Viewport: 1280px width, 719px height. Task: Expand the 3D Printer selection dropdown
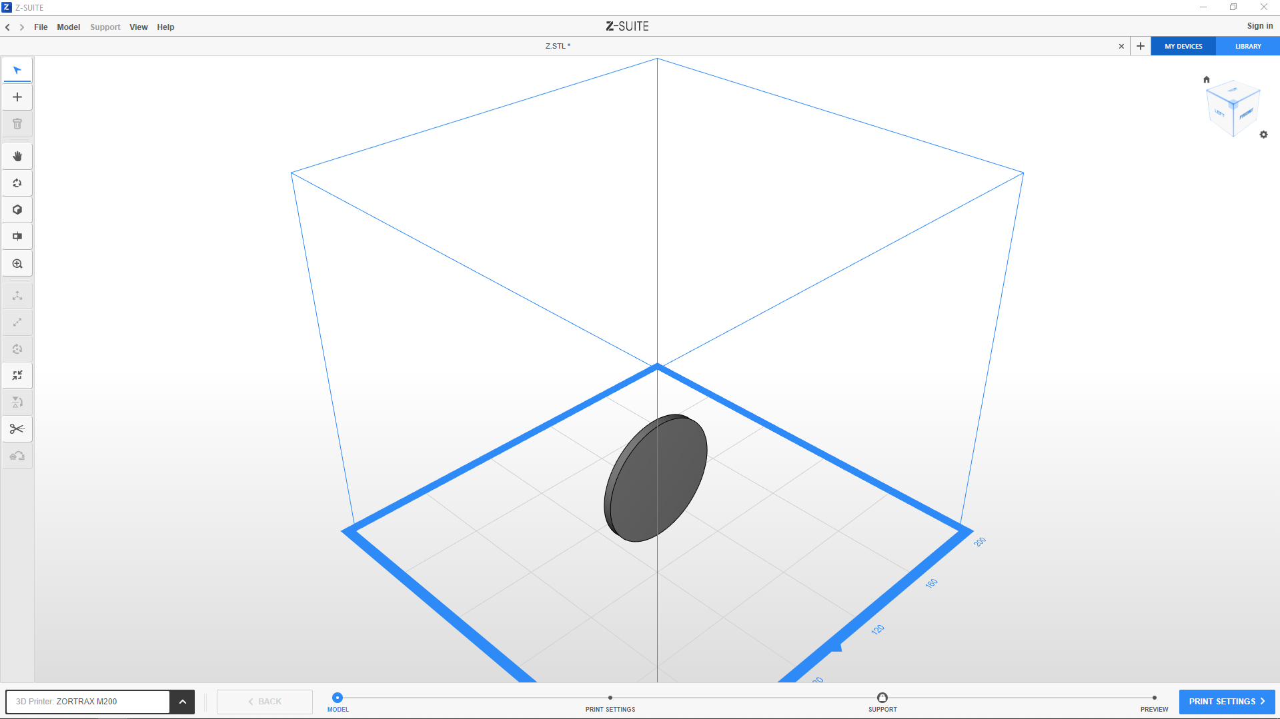coord(182,702)
